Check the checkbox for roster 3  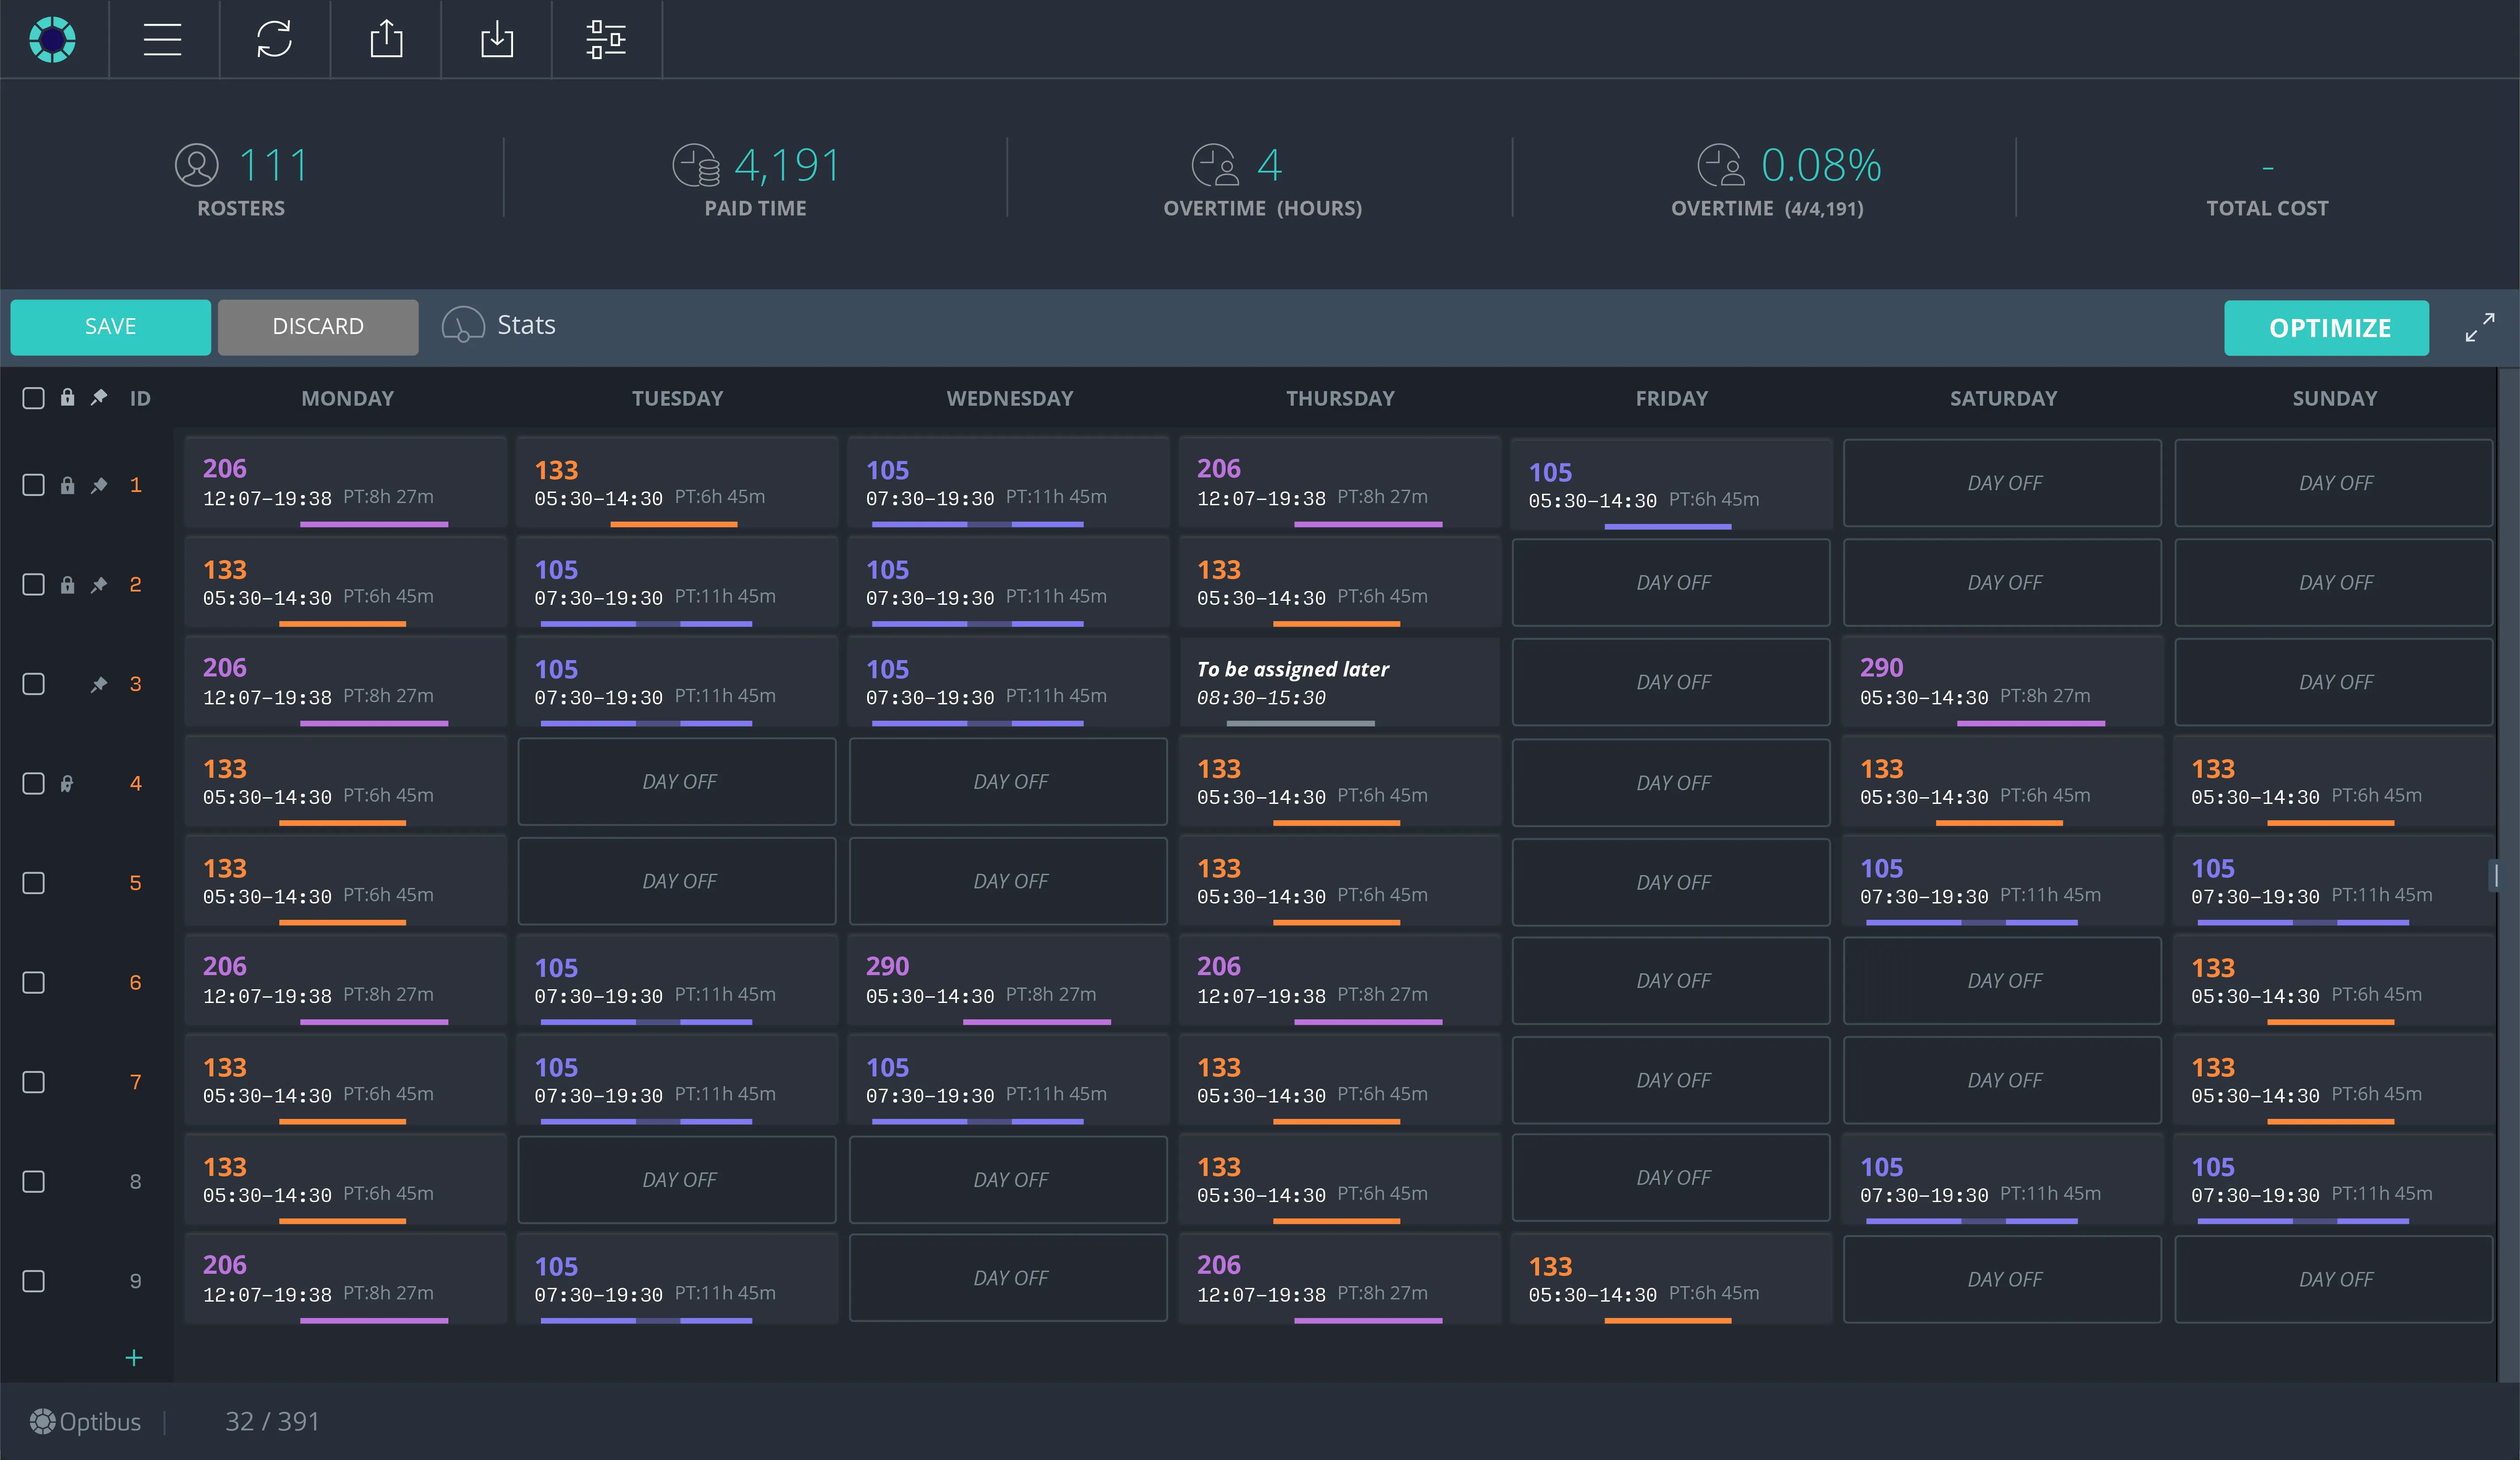(x=34, y=684)
